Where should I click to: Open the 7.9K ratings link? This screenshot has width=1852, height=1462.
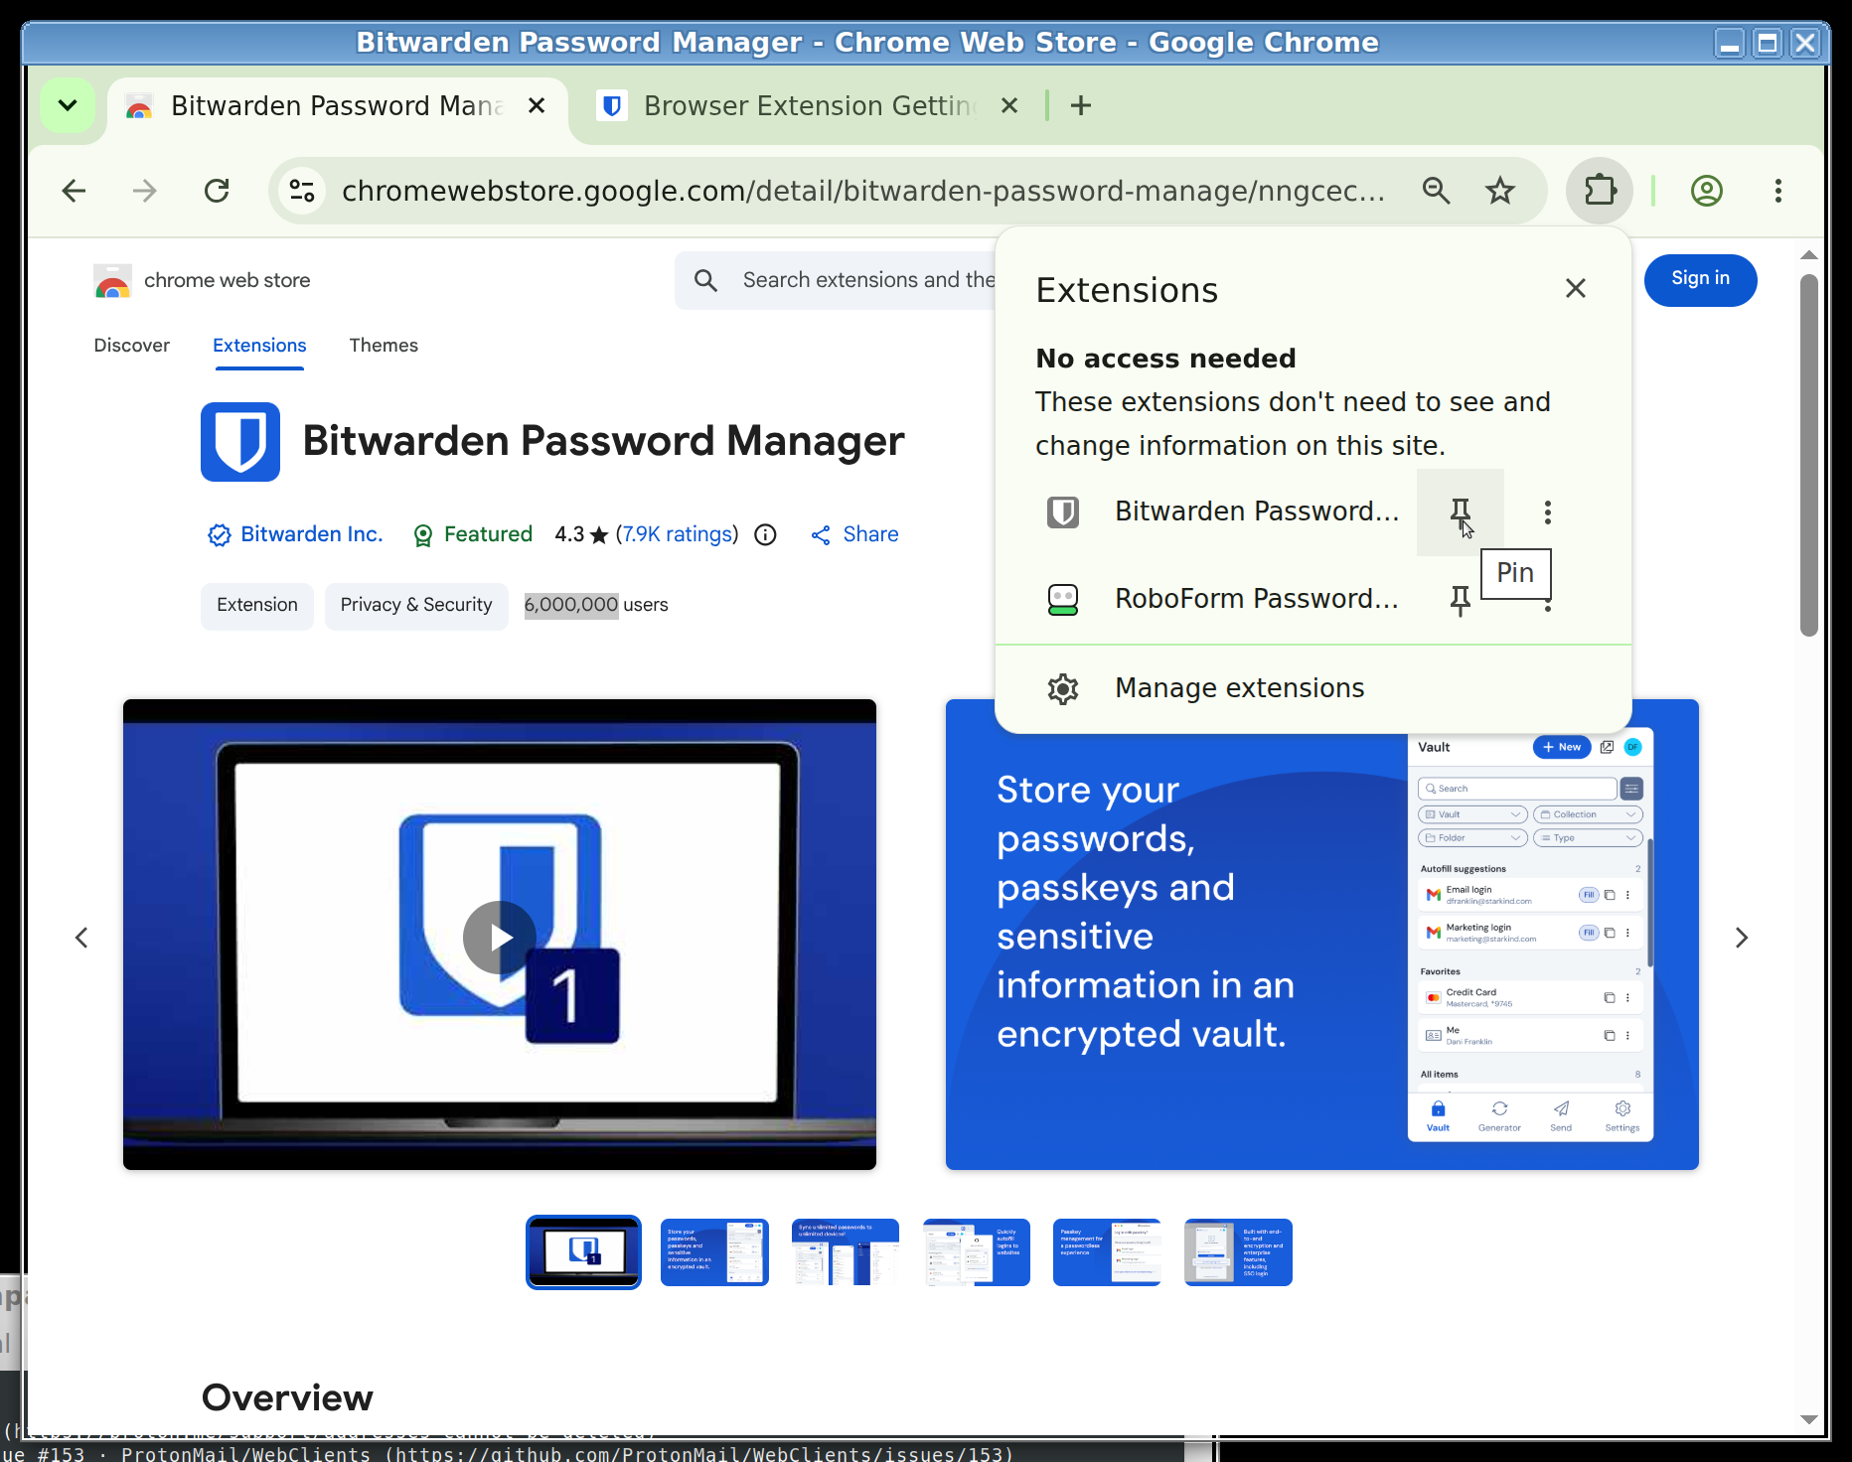coord(677,534)
